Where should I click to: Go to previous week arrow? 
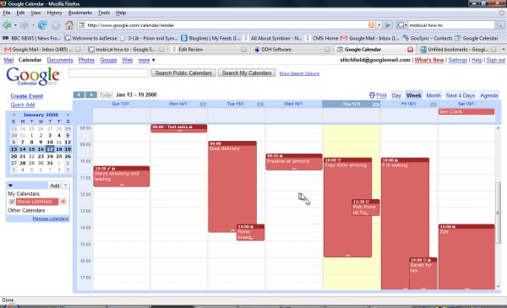(79, 95)
